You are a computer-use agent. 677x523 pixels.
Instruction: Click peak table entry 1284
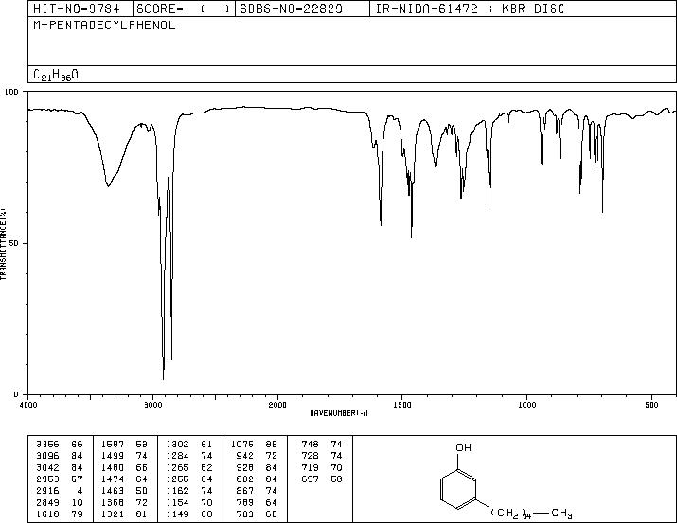(177, 455)
